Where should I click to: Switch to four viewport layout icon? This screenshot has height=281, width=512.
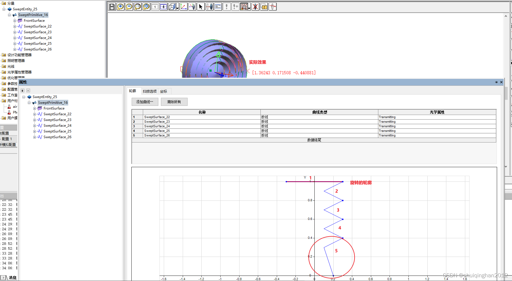(164, 7)
